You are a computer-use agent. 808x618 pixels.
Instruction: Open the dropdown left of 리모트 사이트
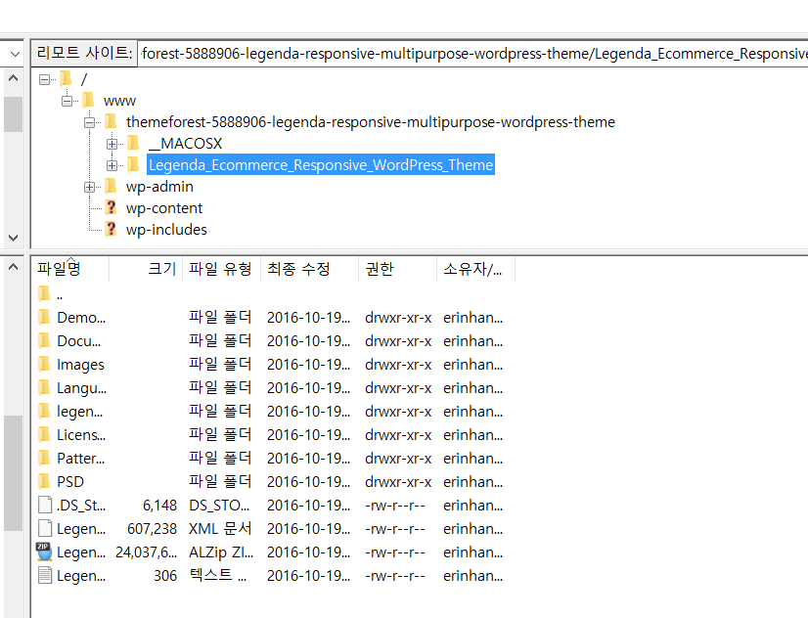15,54
